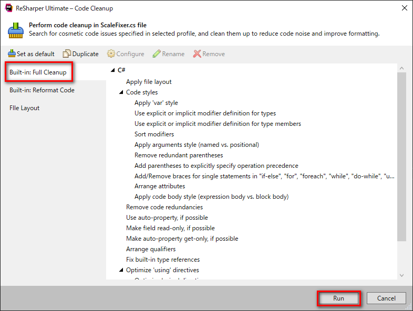Click the Set as default label

click(36, 54)
